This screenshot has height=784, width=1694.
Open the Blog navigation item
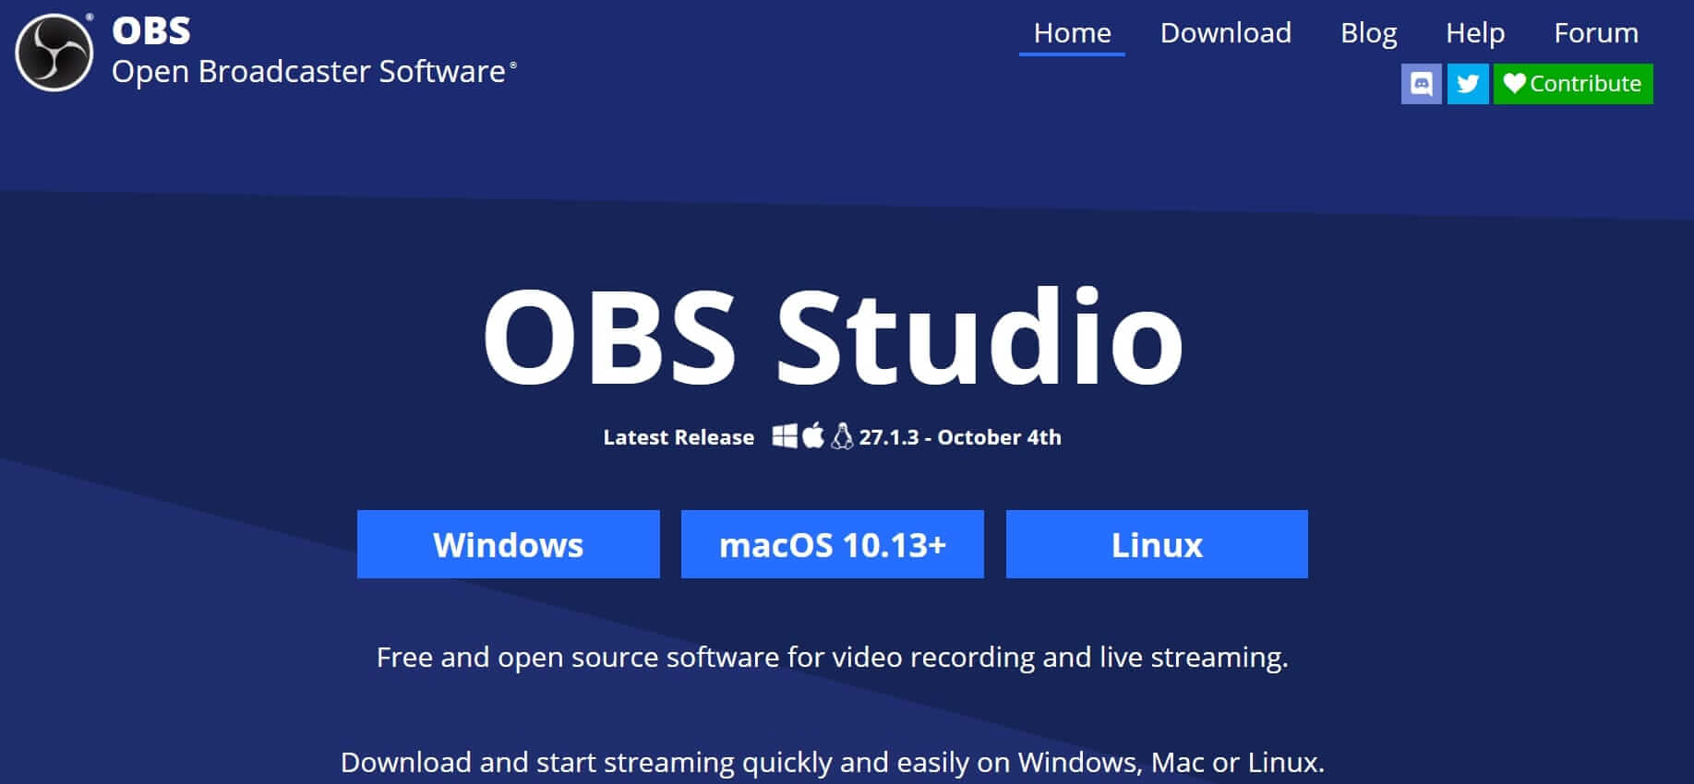(1368, 33)
